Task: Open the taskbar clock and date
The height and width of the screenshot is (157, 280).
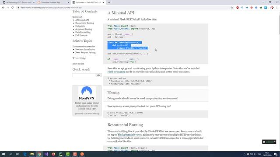Action: click(267, 154)
